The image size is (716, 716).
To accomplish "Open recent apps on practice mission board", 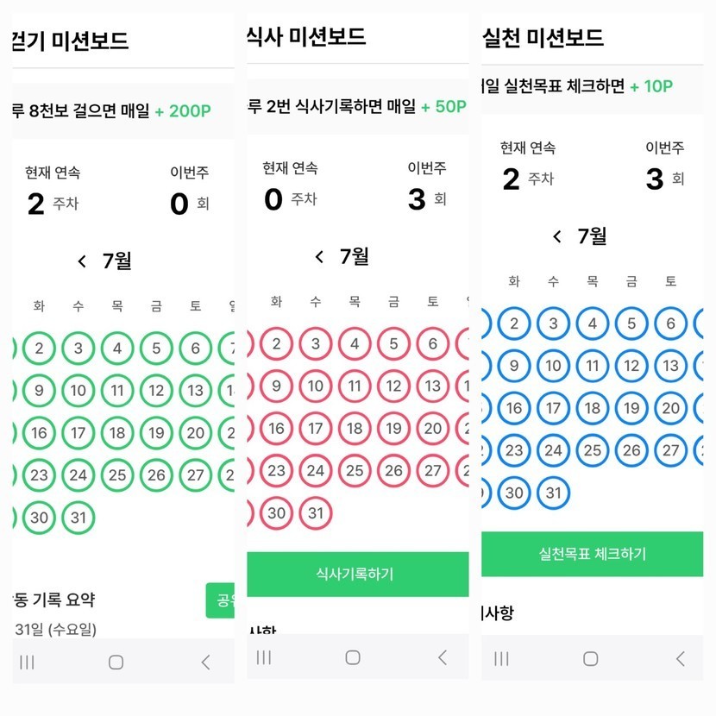I will pos(501,659).
